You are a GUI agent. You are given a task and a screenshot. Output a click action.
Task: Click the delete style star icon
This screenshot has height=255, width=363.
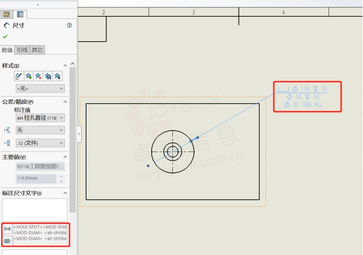(38, 76)
